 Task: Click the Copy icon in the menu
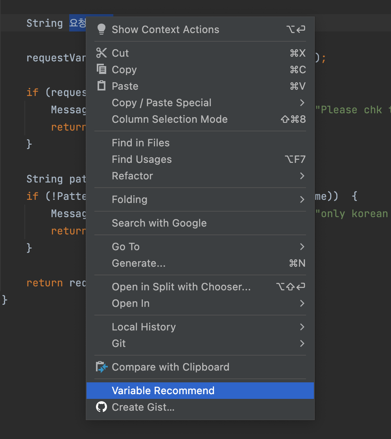coord(101,70)
